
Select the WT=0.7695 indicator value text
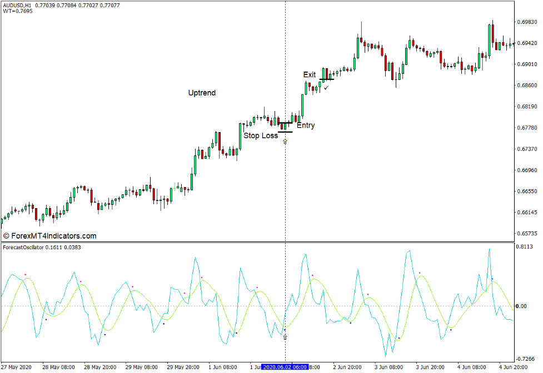(x=18, y=11)
